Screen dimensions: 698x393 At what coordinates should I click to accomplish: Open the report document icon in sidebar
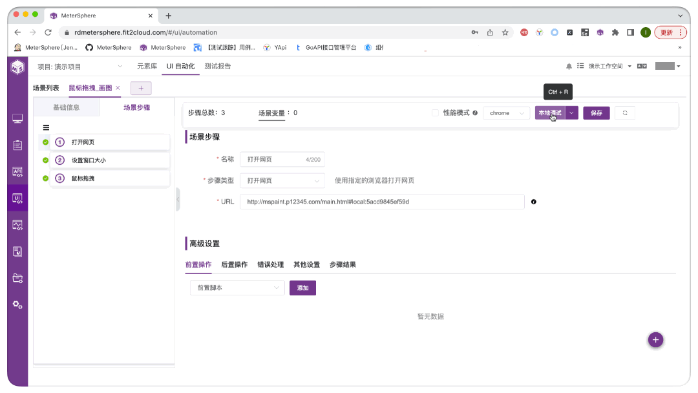(17, 250)
